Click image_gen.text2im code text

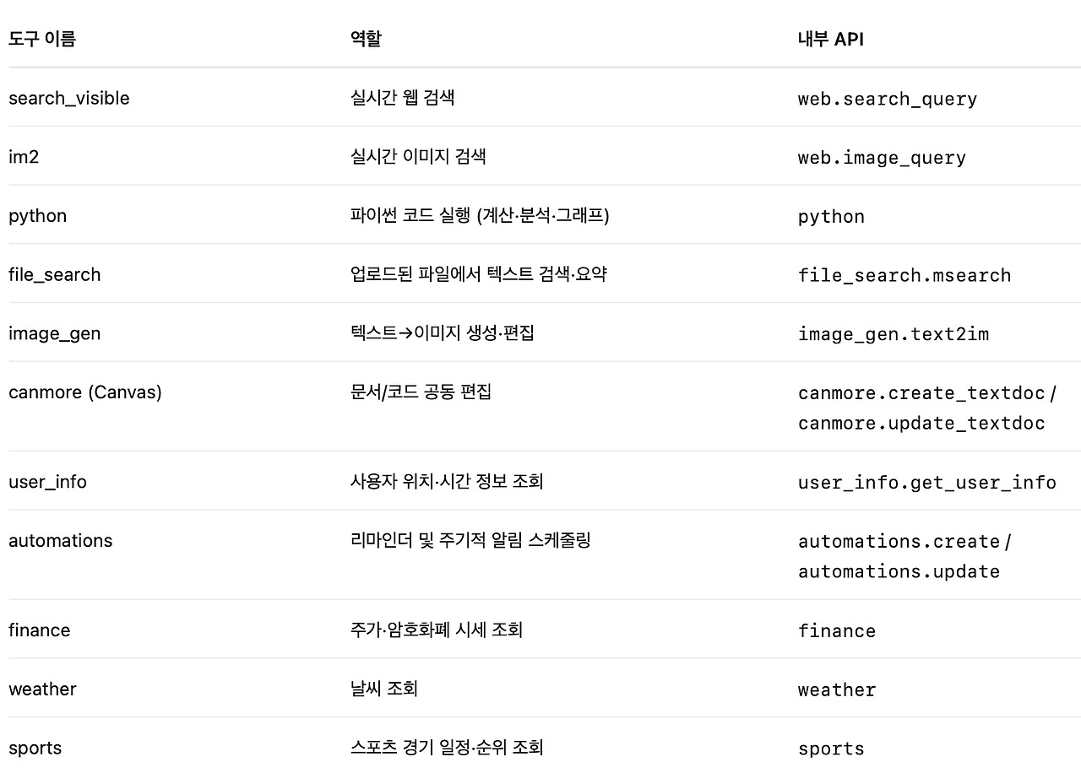[x=894, y=334]
